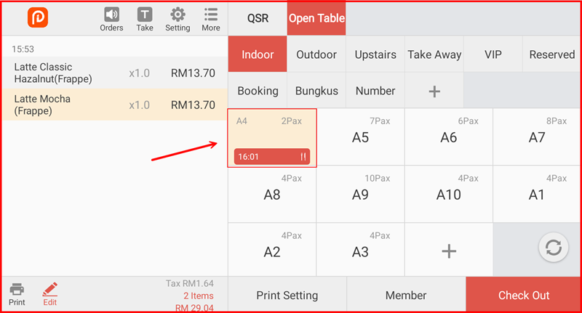Screen dimensions: 582x313
Task: Open occupied table A4
Action: [x=272, y=138]
